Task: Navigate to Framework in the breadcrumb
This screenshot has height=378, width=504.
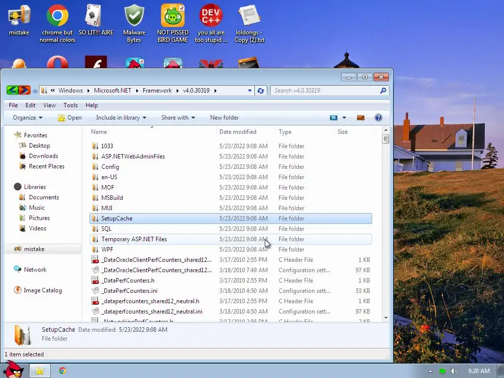Action: point(157,91)
